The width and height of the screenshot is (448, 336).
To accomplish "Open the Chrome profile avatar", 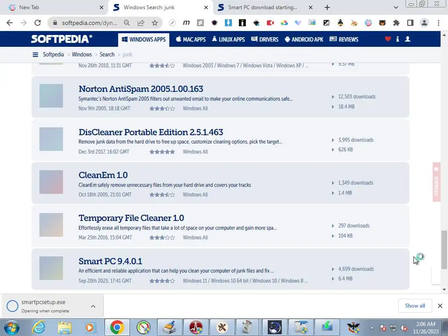I will coord(424,23).
